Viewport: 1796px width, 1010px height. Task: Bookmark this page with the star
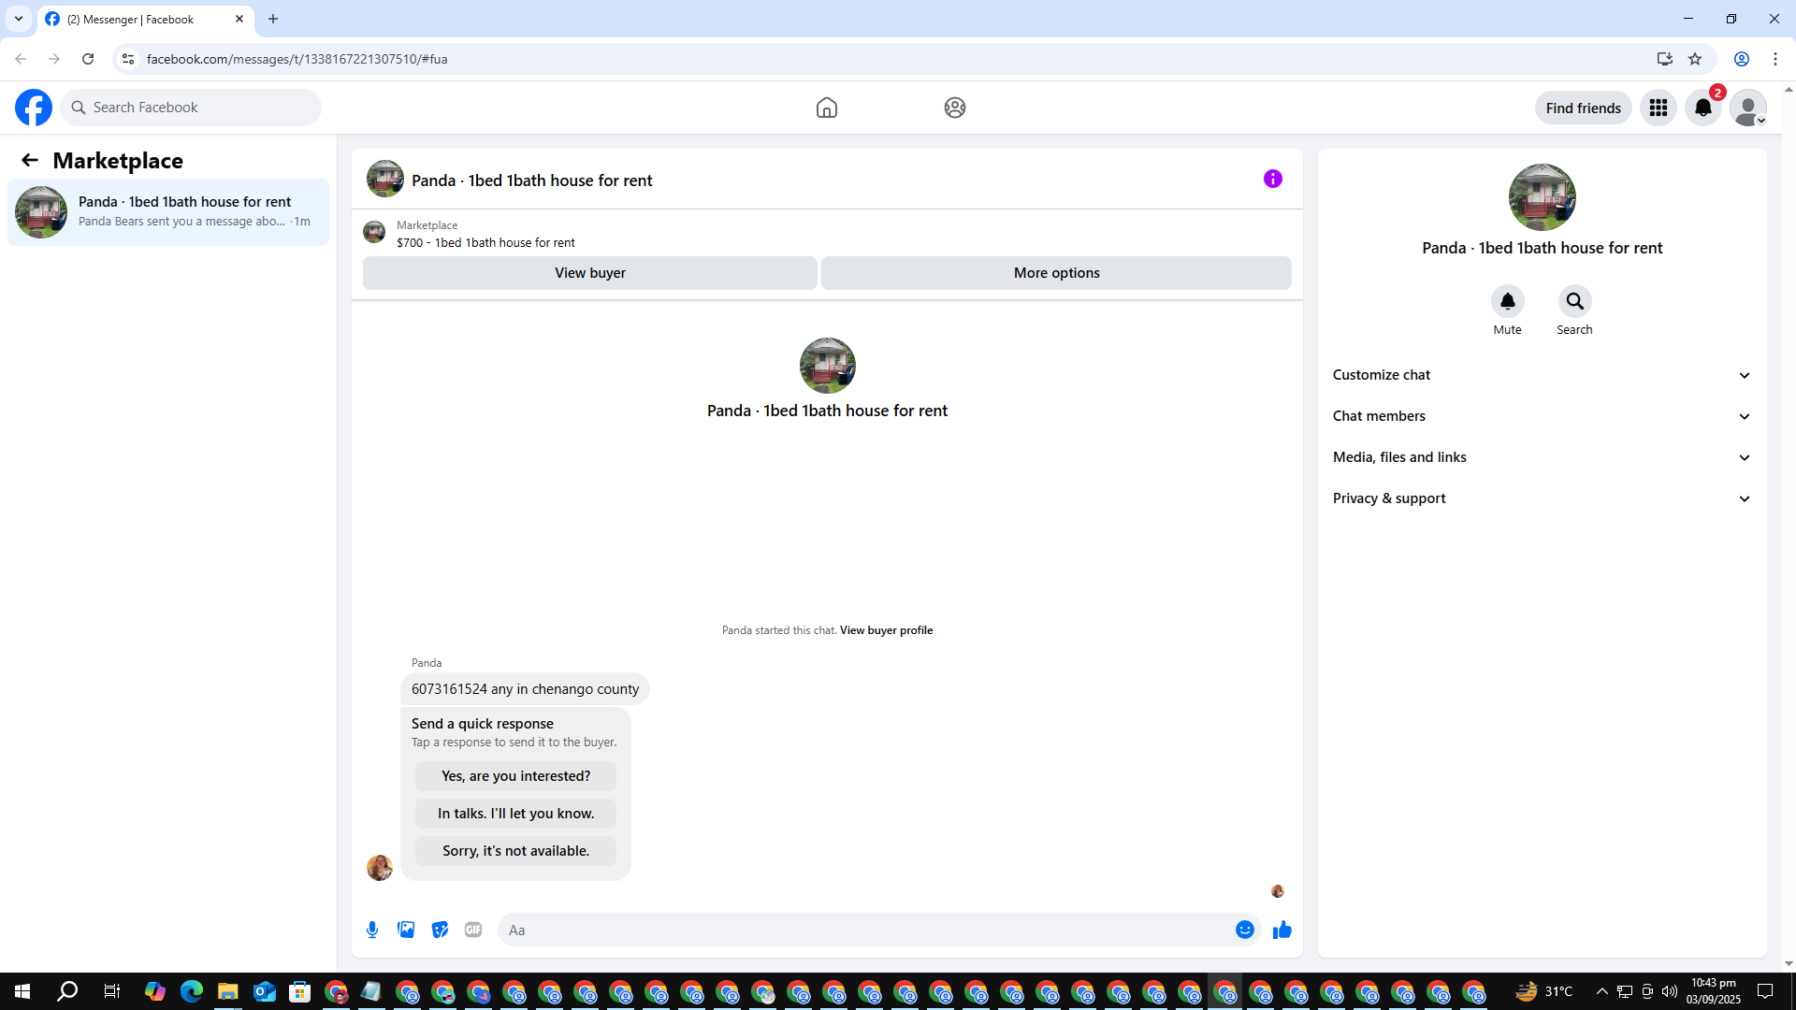coord(1695,59)
